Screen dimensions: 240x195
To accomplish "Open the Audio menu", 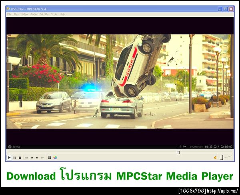I will (x=34, y=14).
